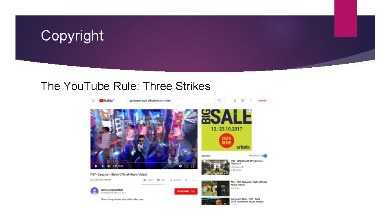Open the YouTube apps grid icon

[243, 101]
